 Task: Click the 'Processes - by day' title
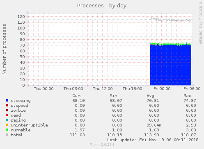coord(102,6)
